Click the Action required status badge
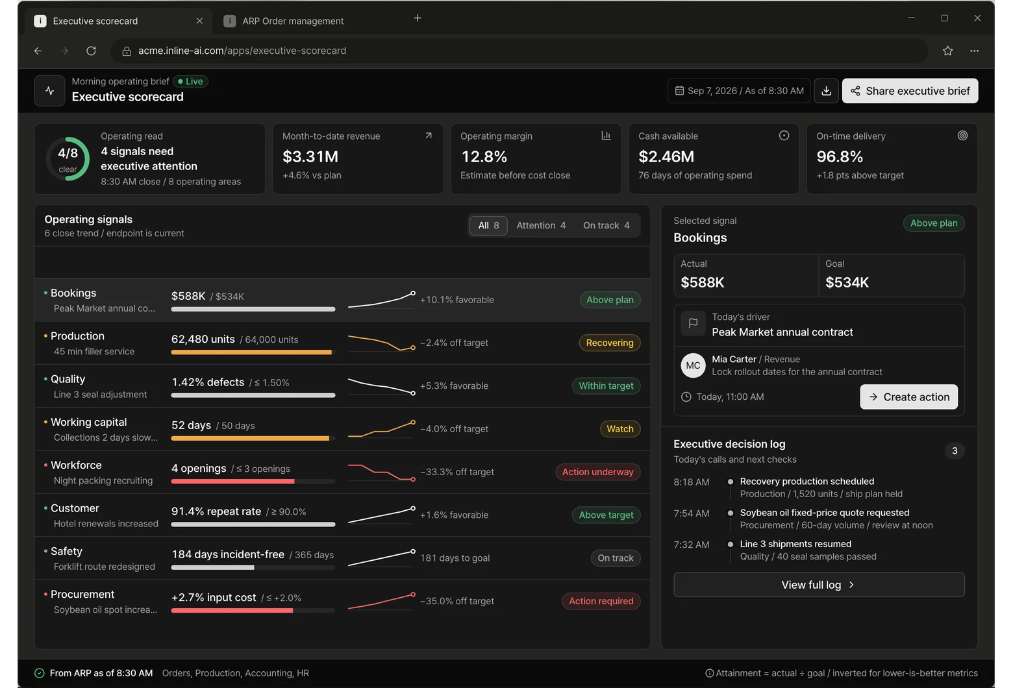Image resolution: width=1013 pixels, height=688 pixels. pos(601,601)
